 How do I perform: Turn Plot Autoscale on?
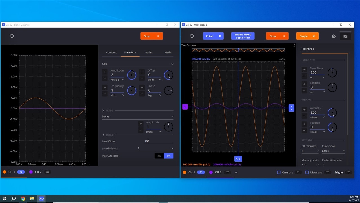(159, 156)
